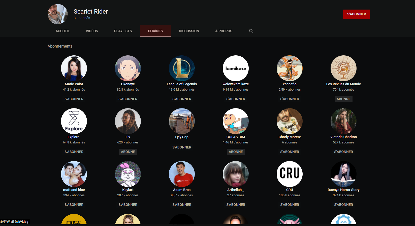Viewport: 415px width, 226px height.
Task: Subscribe to Adam Bros
Action: (182, 205)
